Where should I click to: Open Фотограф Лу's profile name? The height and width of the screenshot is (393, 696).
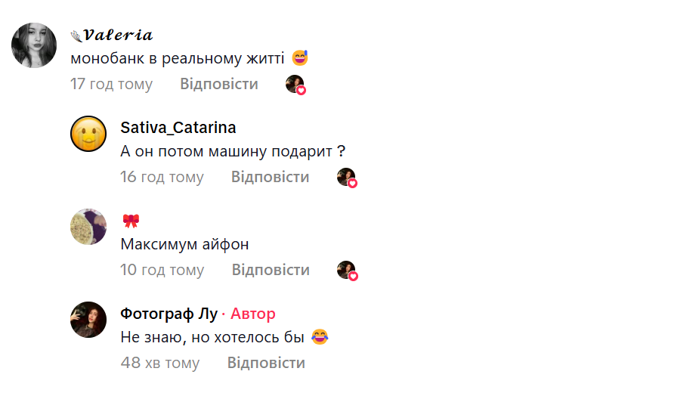tap(169, 314)
